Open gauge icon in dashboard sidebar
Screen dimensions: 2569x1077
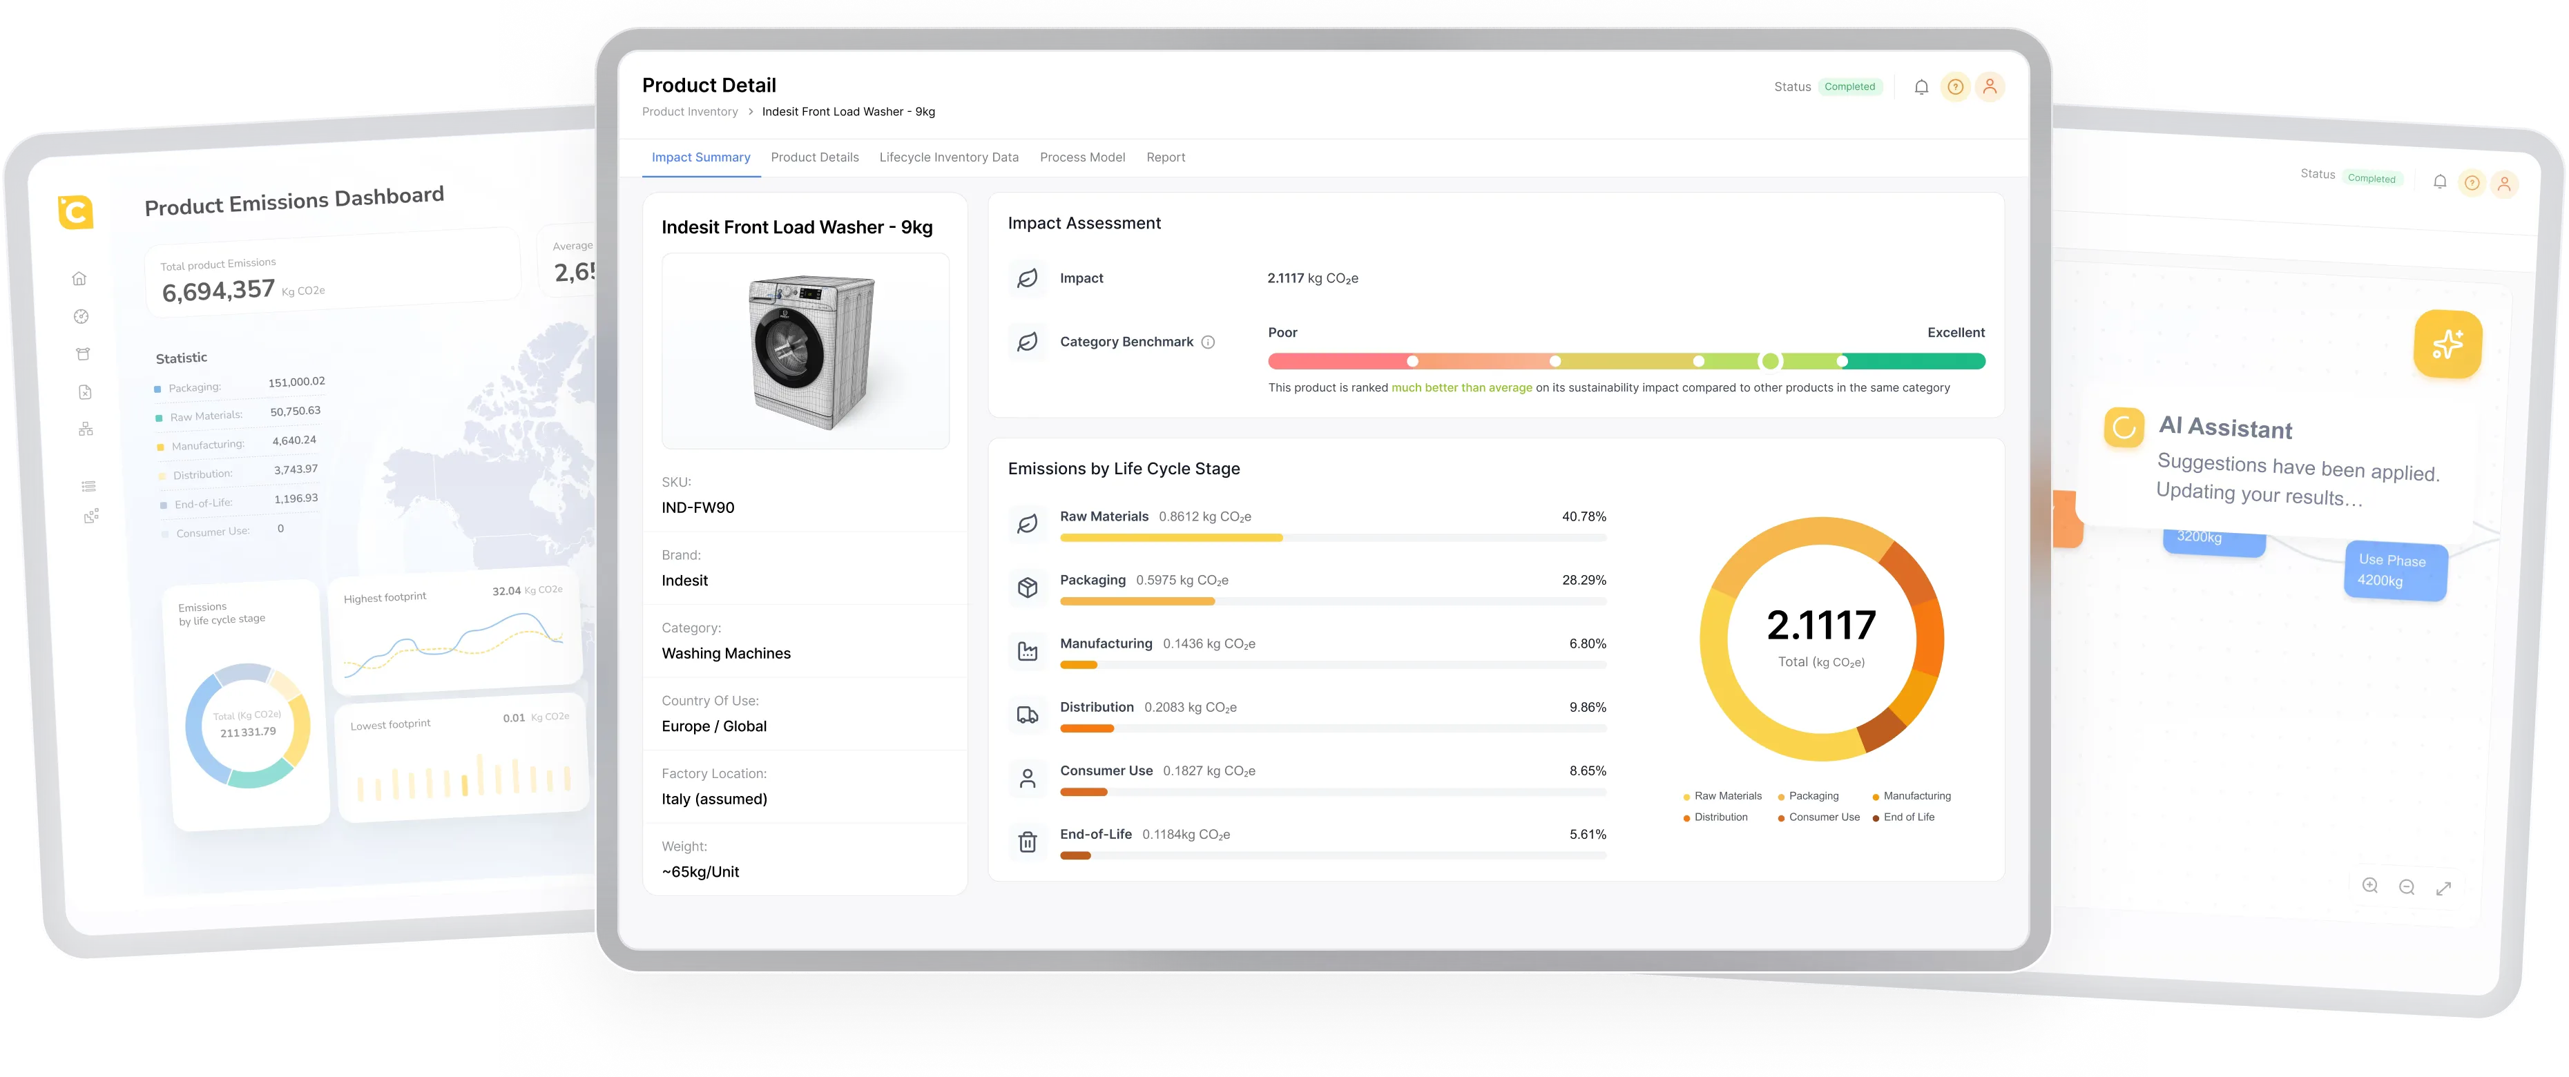coord(81,317)
